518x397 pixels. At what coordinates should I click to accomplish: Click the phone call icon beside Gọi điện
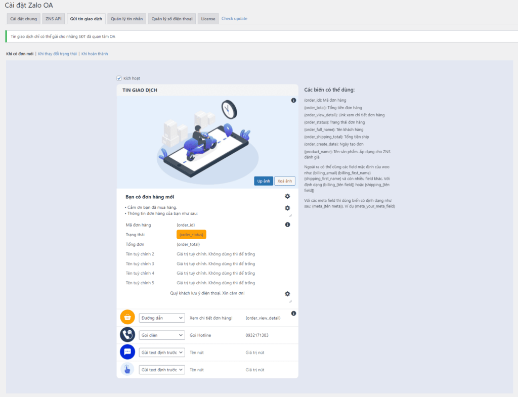coord(127,335)
